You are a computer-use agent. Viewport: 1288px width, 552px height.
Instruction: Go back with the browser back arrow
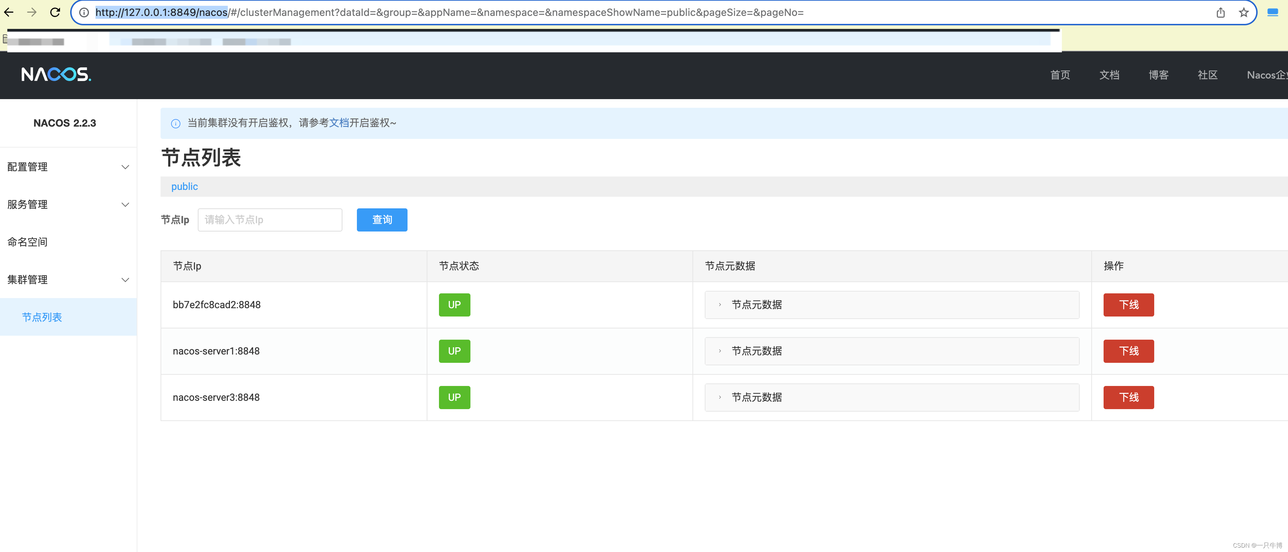[9, 12]
